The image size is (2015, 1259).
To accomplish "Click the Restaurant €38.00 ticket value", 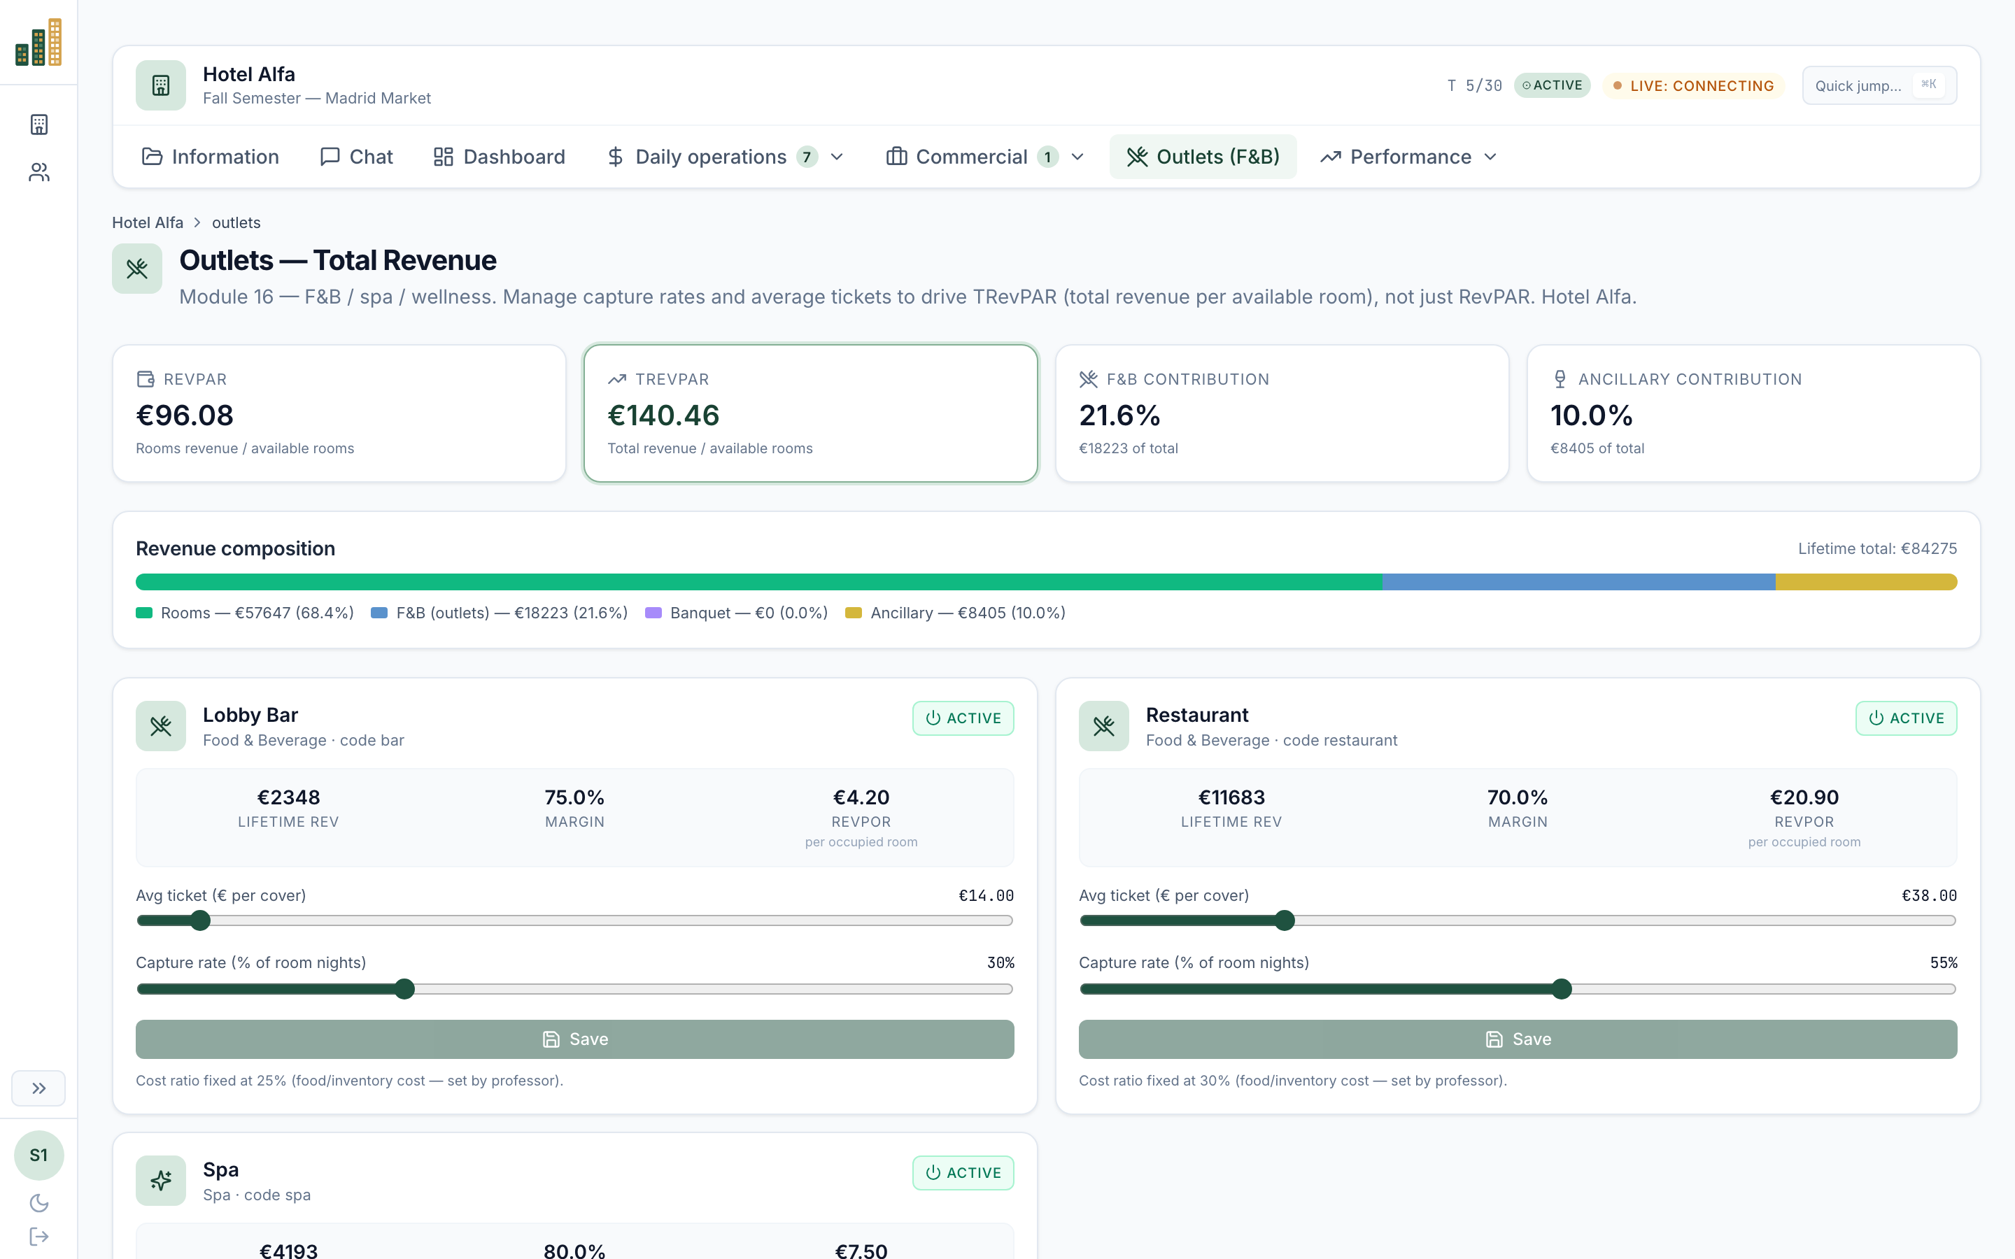I will (x=1929, y=895).
